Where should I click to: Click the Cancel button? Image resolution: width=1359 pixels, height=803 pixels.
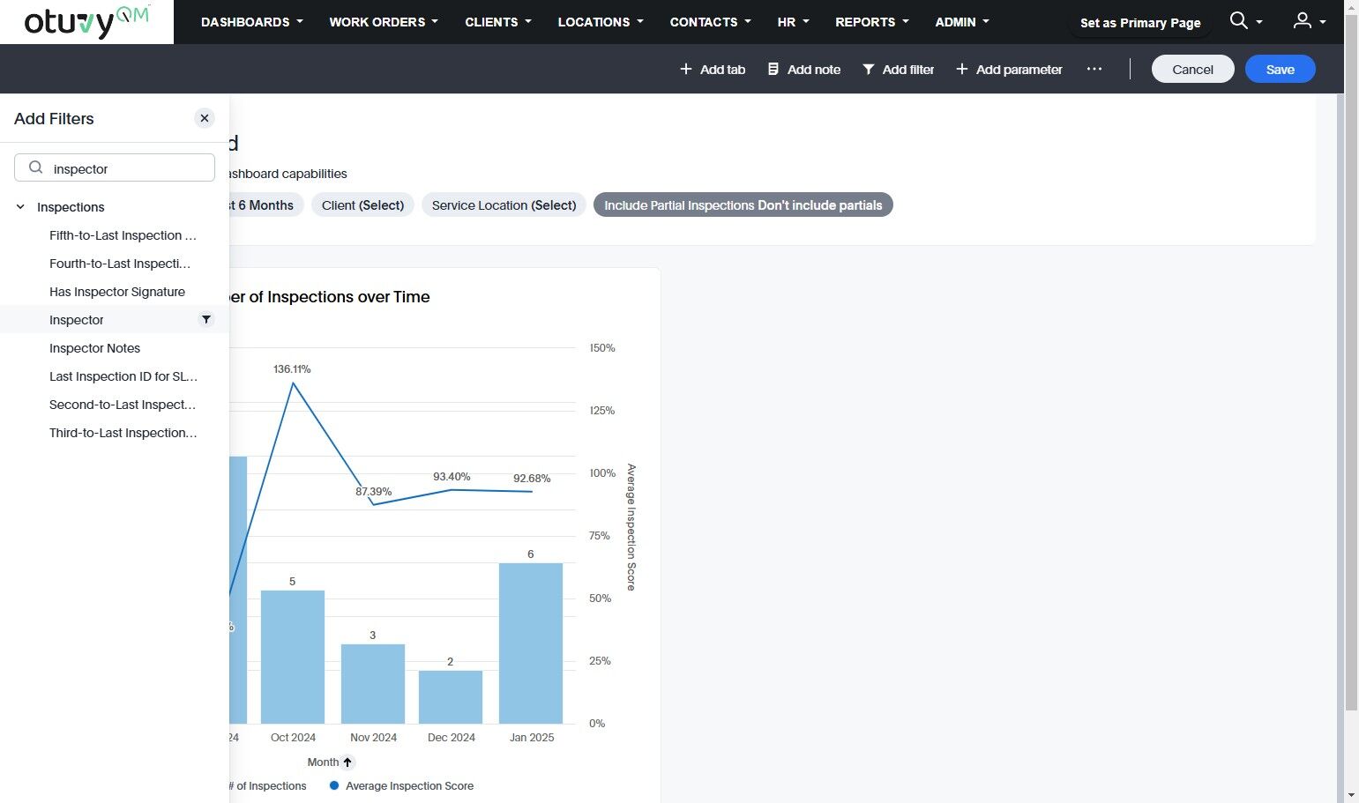tap(1192, 69)
